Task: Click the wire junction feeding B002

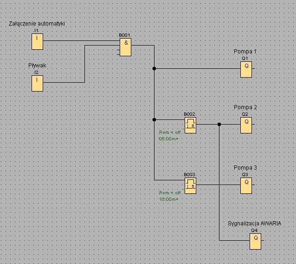Action: [154, 119]
